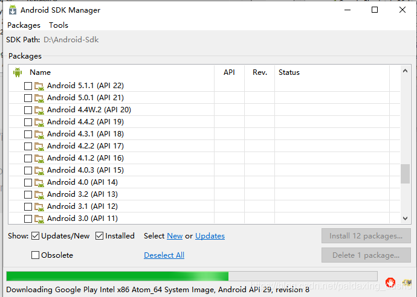Click the folder icon for Android 5.1.1 (API 22)
The height and width of the screenshot is (297, 417).
pyautogui.click(x=39, y=86)
